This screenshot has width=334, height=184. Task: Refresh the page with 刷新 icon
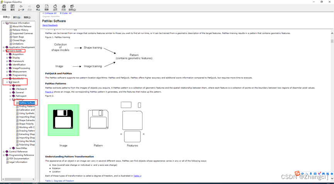point(46,8)
